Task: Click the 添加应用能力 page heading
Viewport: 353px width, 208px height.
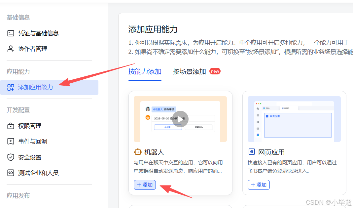Action: point(153,29)
